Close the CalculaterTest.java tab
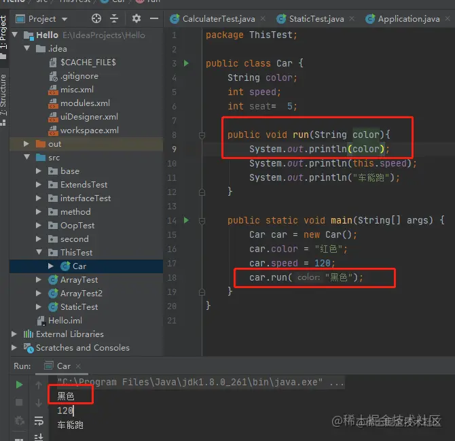 pyautogui.click(x=263, y=19)
